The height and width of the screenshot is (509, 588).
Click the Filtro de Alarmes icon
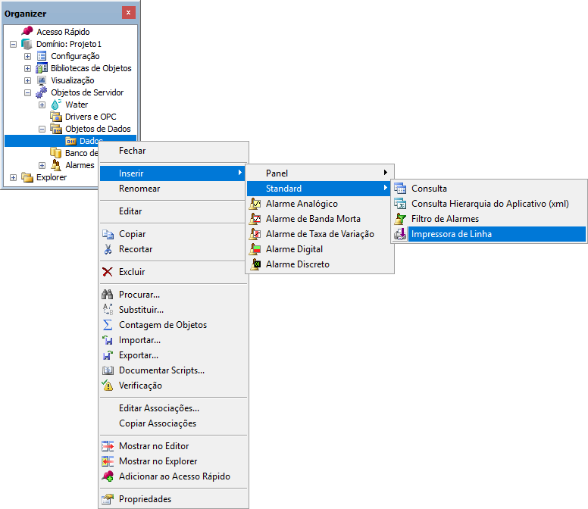click(x=400, y=219)
